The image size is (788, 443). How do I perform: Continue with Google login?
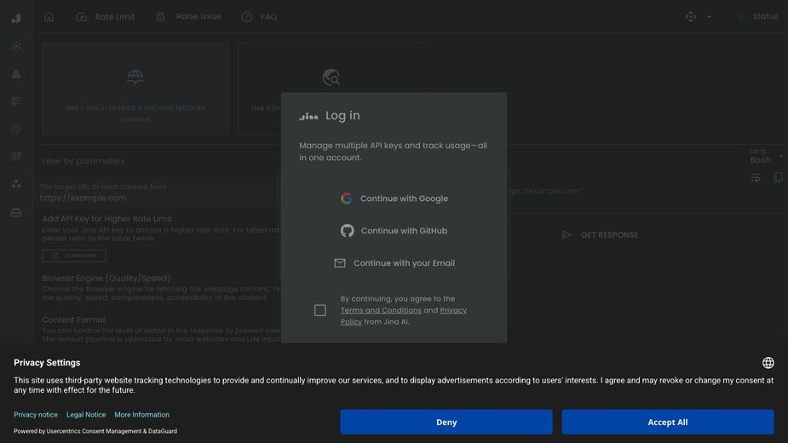pyautogui.click(x=394, y=198)
